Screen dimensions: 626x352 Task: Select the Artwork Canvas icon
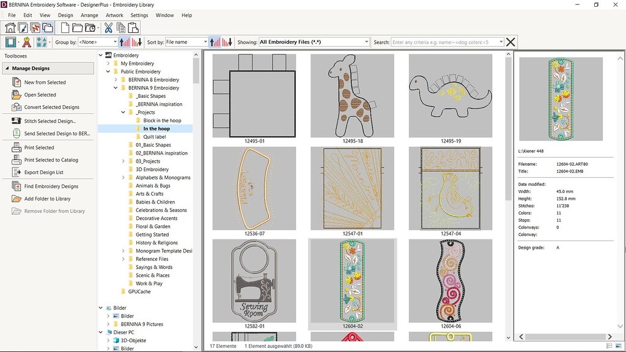[23, 27]
